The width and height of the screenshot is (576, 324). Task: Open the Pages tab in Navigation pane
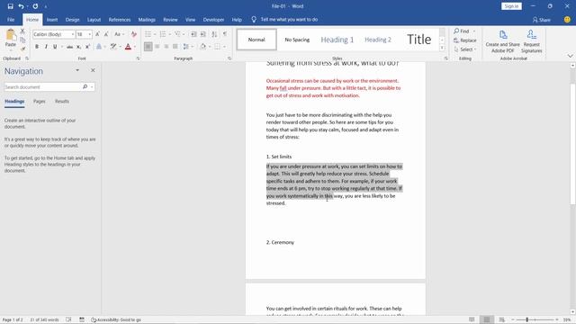point(40,102)
